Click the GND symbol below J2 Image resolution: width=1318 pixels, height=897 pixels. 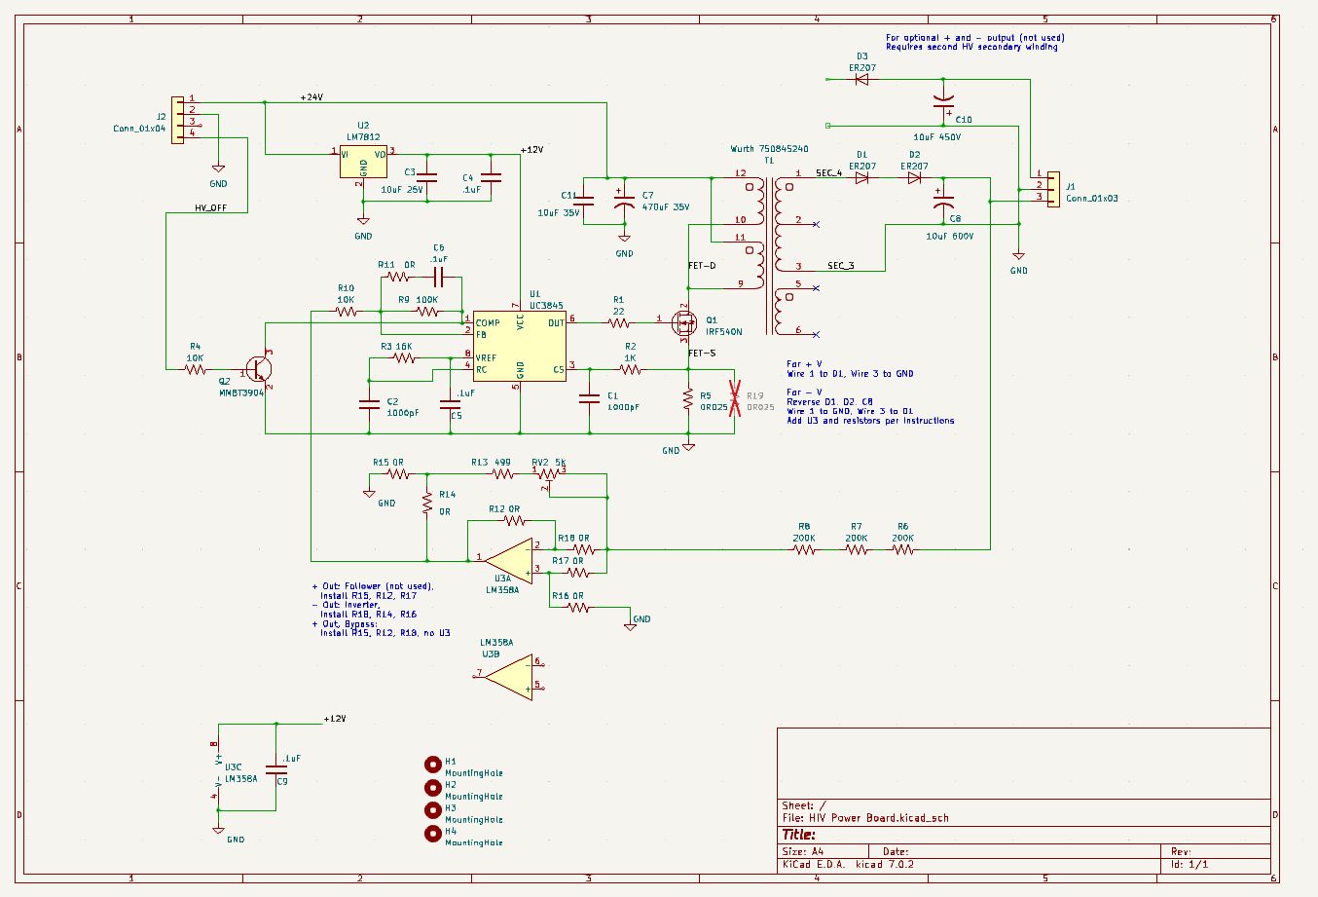tap(218, 168)
